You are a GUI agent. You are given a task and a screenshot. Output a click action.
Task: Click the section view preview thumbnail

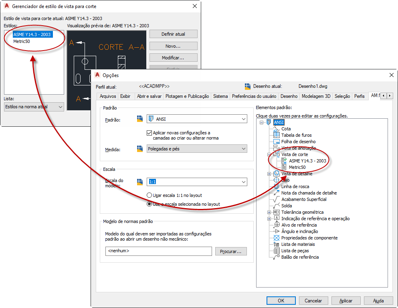[x=106, y=70]
